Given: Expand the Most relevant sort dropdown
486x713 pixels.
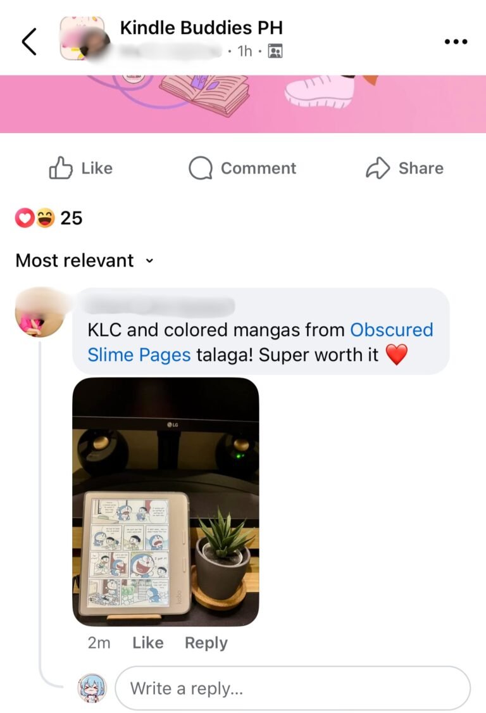Looking at the screenshot, I should 85,260.
